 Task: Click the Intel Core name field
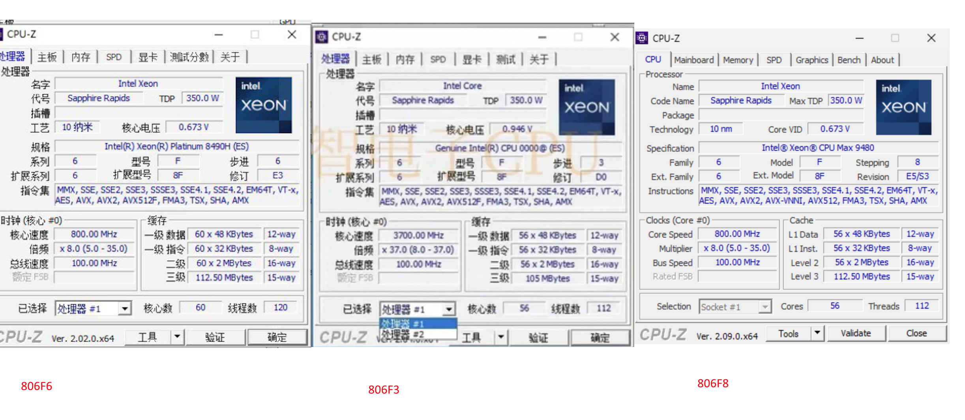463,86
